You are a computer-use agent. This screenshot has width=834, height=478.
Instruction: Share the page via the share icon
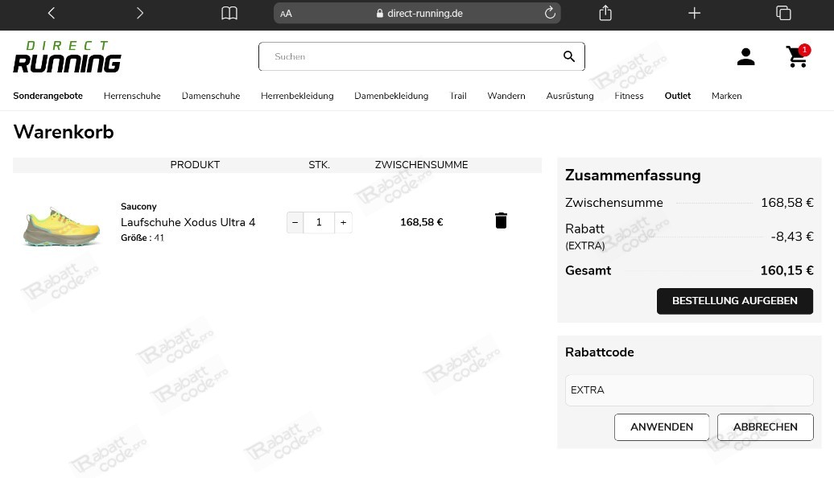click(605, 13)
